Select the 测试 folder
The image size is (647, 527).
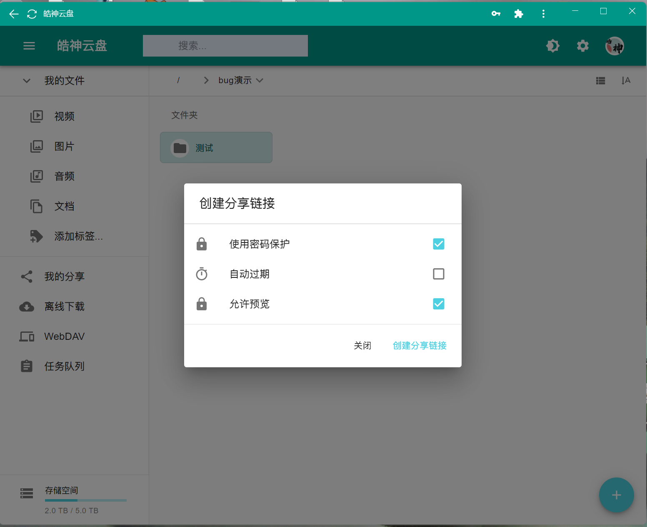[216, 148]
